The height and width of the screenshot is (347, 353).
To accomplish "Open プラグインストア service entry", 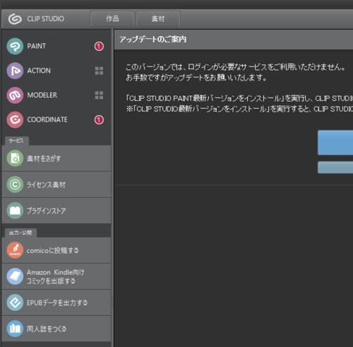I will pos(56,211).
